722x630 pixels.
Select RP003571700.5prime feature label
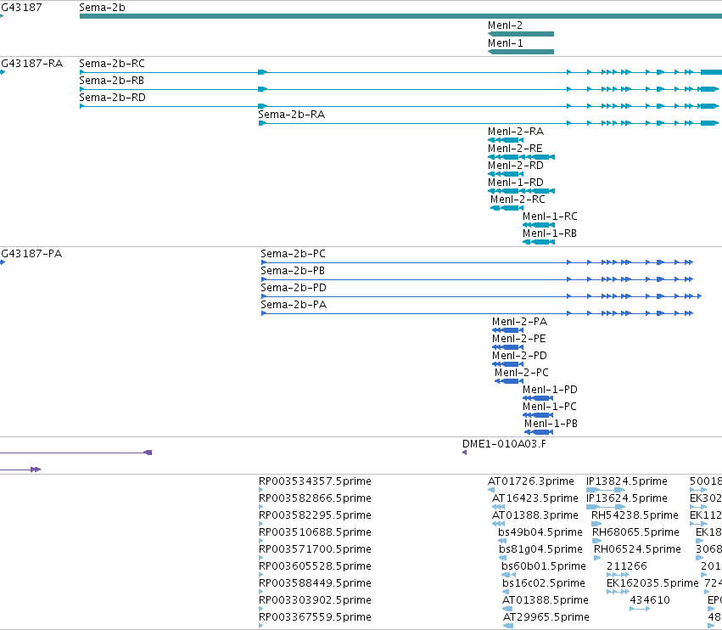315,548
